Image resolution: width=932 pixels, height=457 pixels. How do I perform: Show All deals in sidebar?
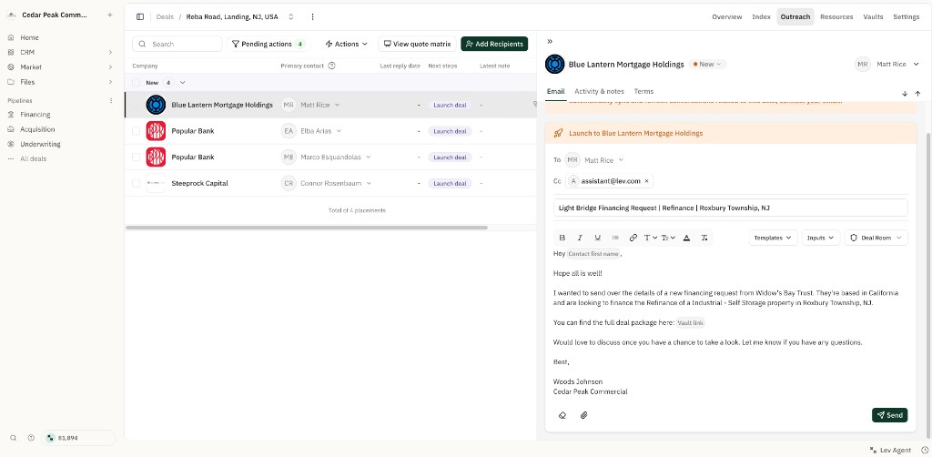[33, 159]
